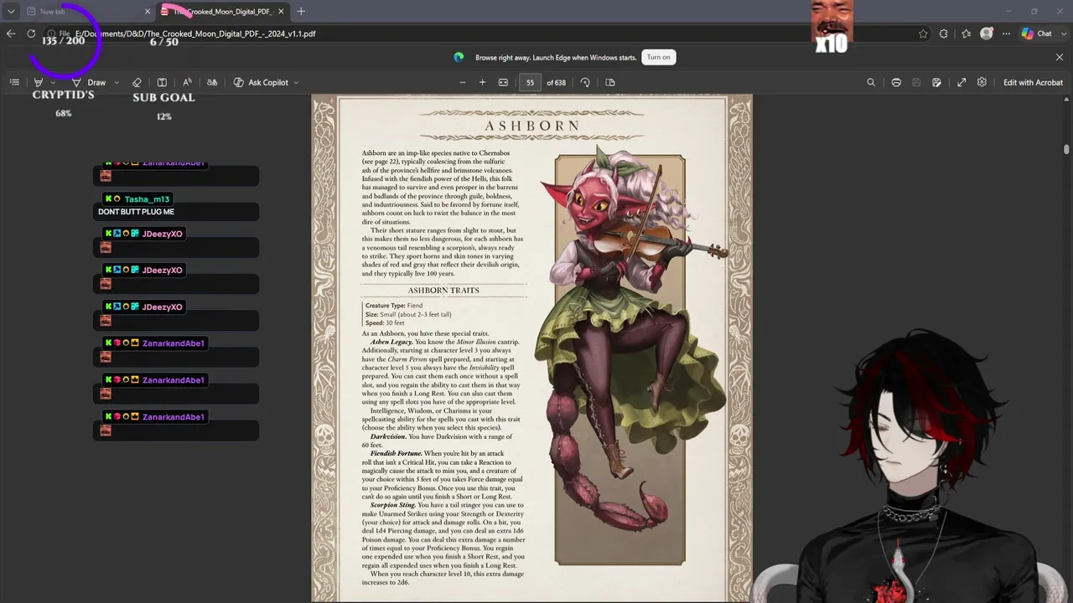Image resolution: width=1073 pixels, height=603 pixels.
Task: Click the DONT BUTT PLUG ME chat message
Action: click(136, 212)
